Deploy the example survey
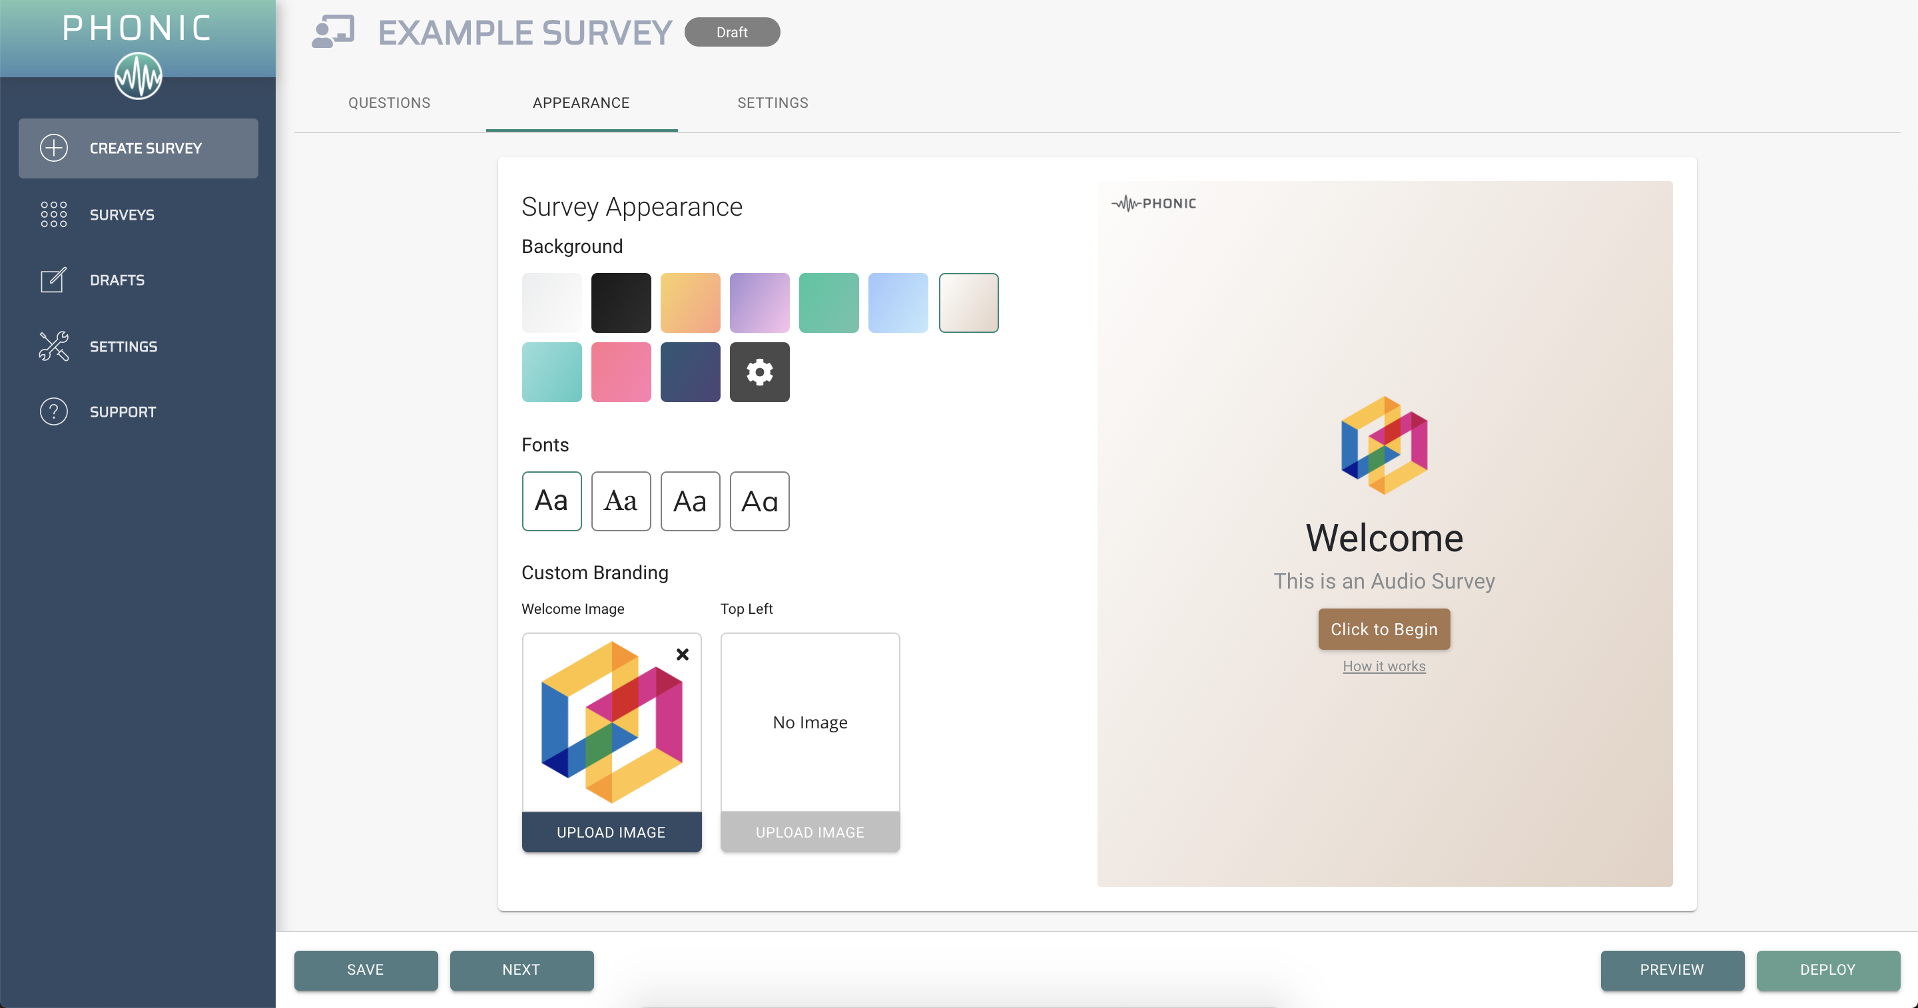The width and height of the screenshot is (1918, 1008). 1828,970
